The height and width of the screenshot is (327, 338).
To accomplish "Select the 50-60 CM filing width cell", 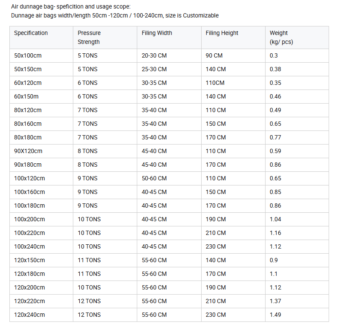I will 169,179.
